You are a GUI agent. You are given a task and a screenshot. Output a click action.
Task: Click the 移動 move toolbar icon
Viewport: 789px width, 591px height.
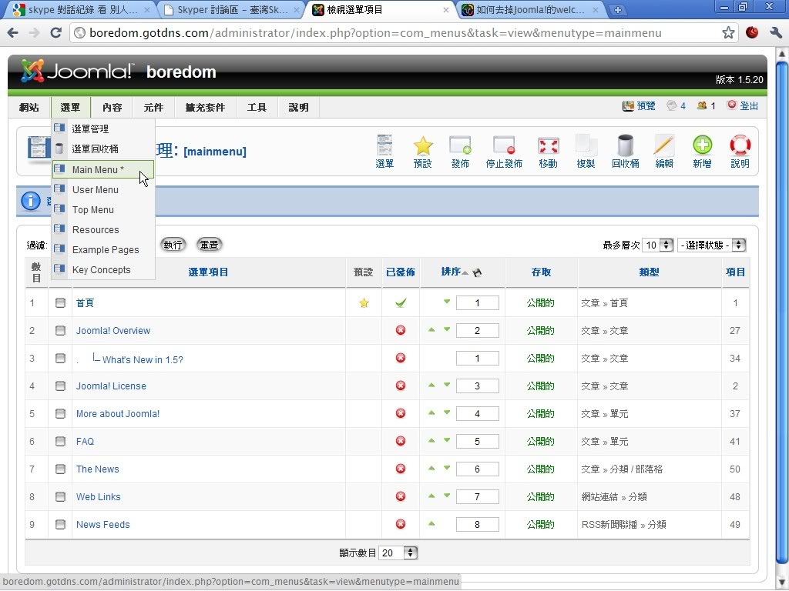(548, 152)
